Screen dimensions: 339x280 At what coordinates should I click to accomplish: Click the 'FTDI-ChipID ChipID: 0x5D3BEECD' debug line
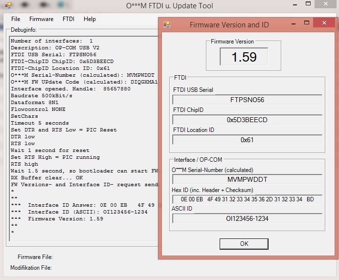coord(62,62)
